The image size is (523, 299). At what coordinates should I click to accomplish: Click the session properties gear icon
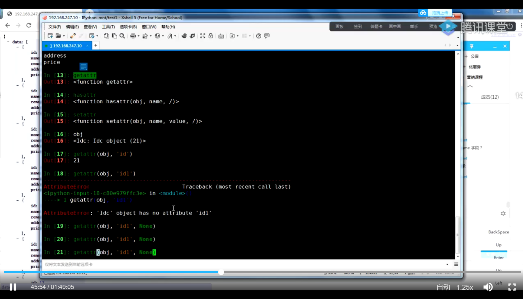92,36
